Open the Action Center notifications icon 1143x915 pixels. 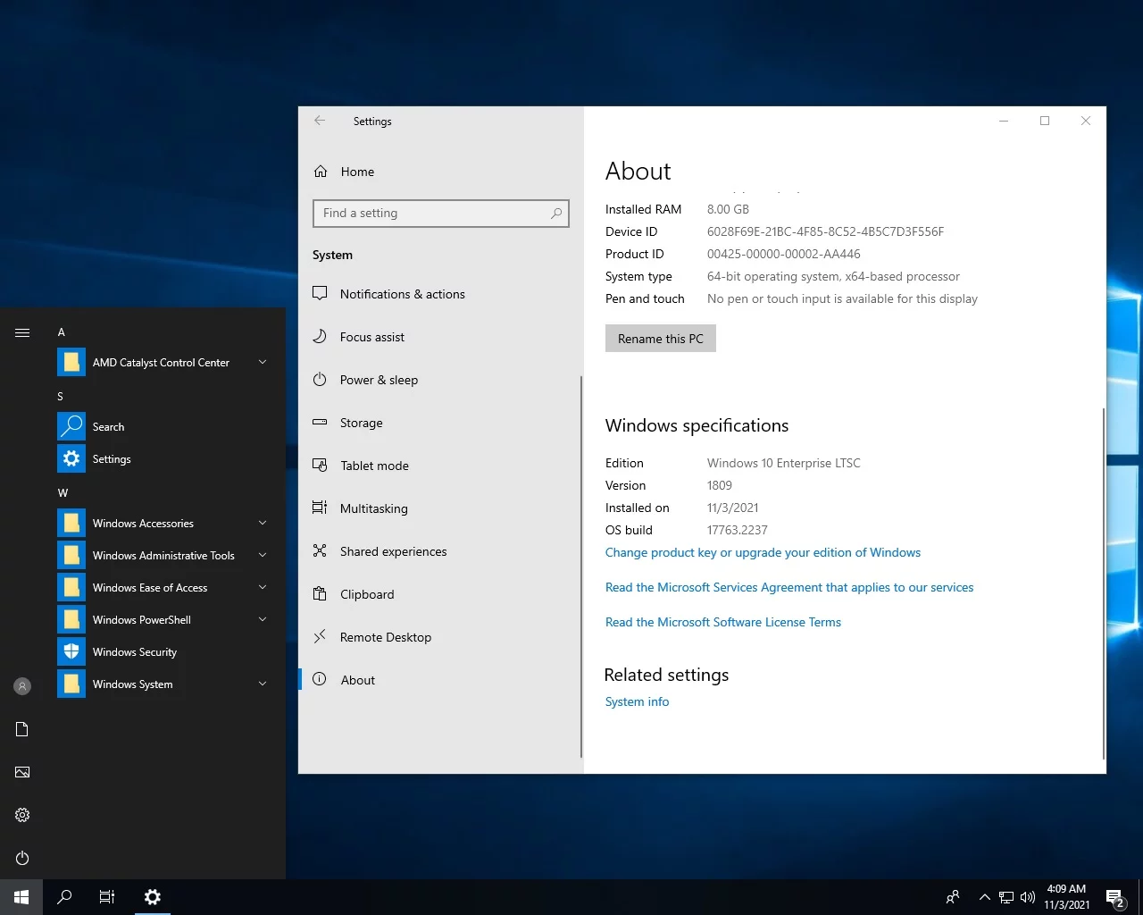click(1114, 897)
